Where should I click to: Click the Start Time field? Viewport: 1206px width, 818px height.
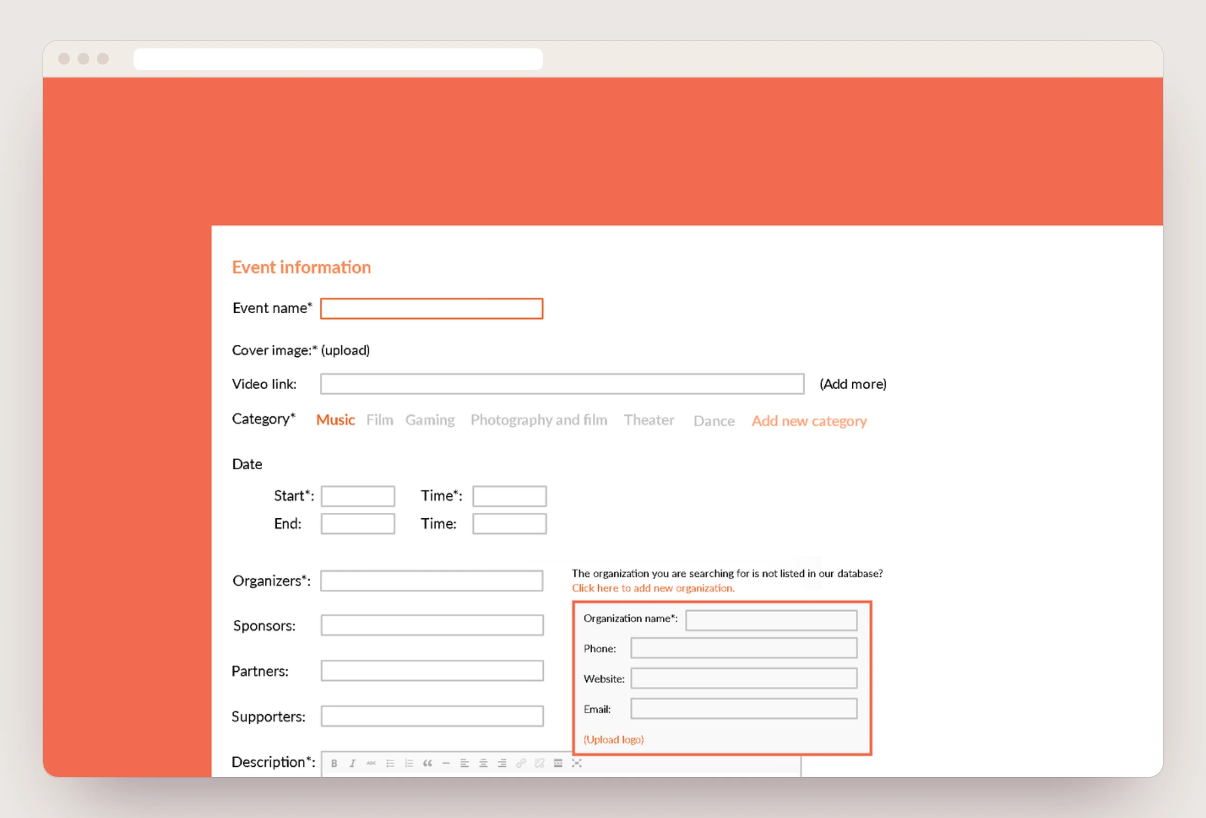[x=510, y=496]
